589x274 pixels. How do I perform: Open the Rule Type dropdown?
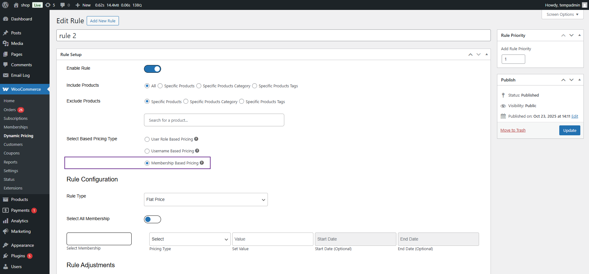206,199
